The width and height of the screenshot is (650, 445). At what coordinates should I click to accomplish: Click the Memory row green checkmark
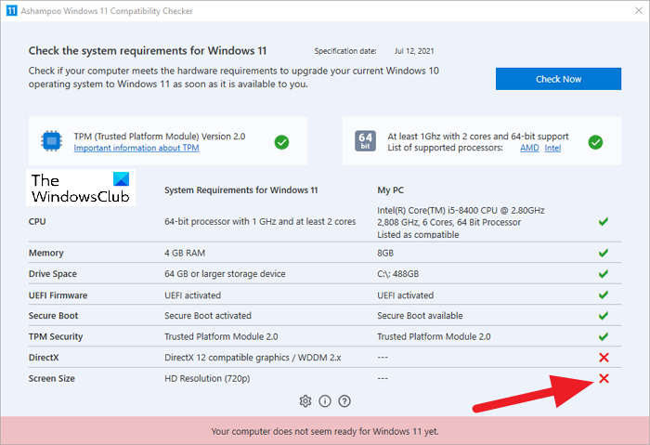pos(604,253)
